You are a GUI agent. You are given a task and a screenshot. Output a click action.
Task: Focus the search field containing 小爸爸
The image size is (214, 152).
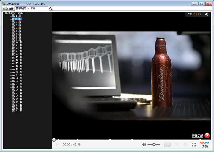(x=38, y=8)
